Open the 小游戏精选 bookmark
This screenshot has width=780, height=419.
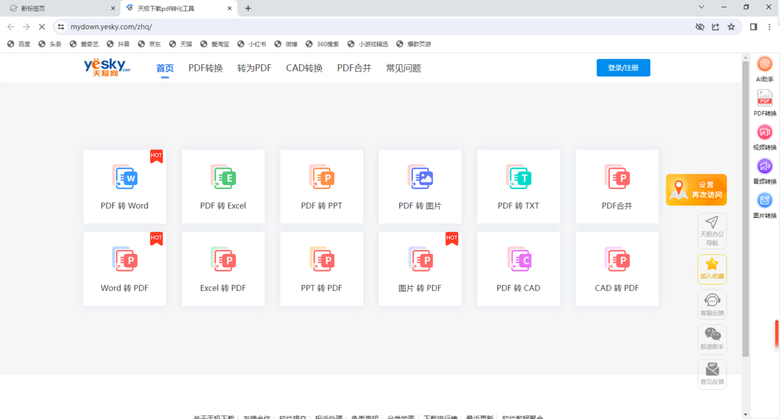(x=367, y=44)
